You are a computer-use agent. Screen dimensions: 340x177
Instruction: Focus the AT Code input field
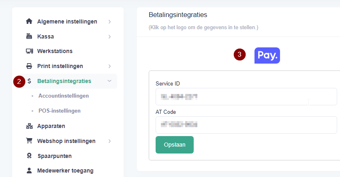click(246, 125)
